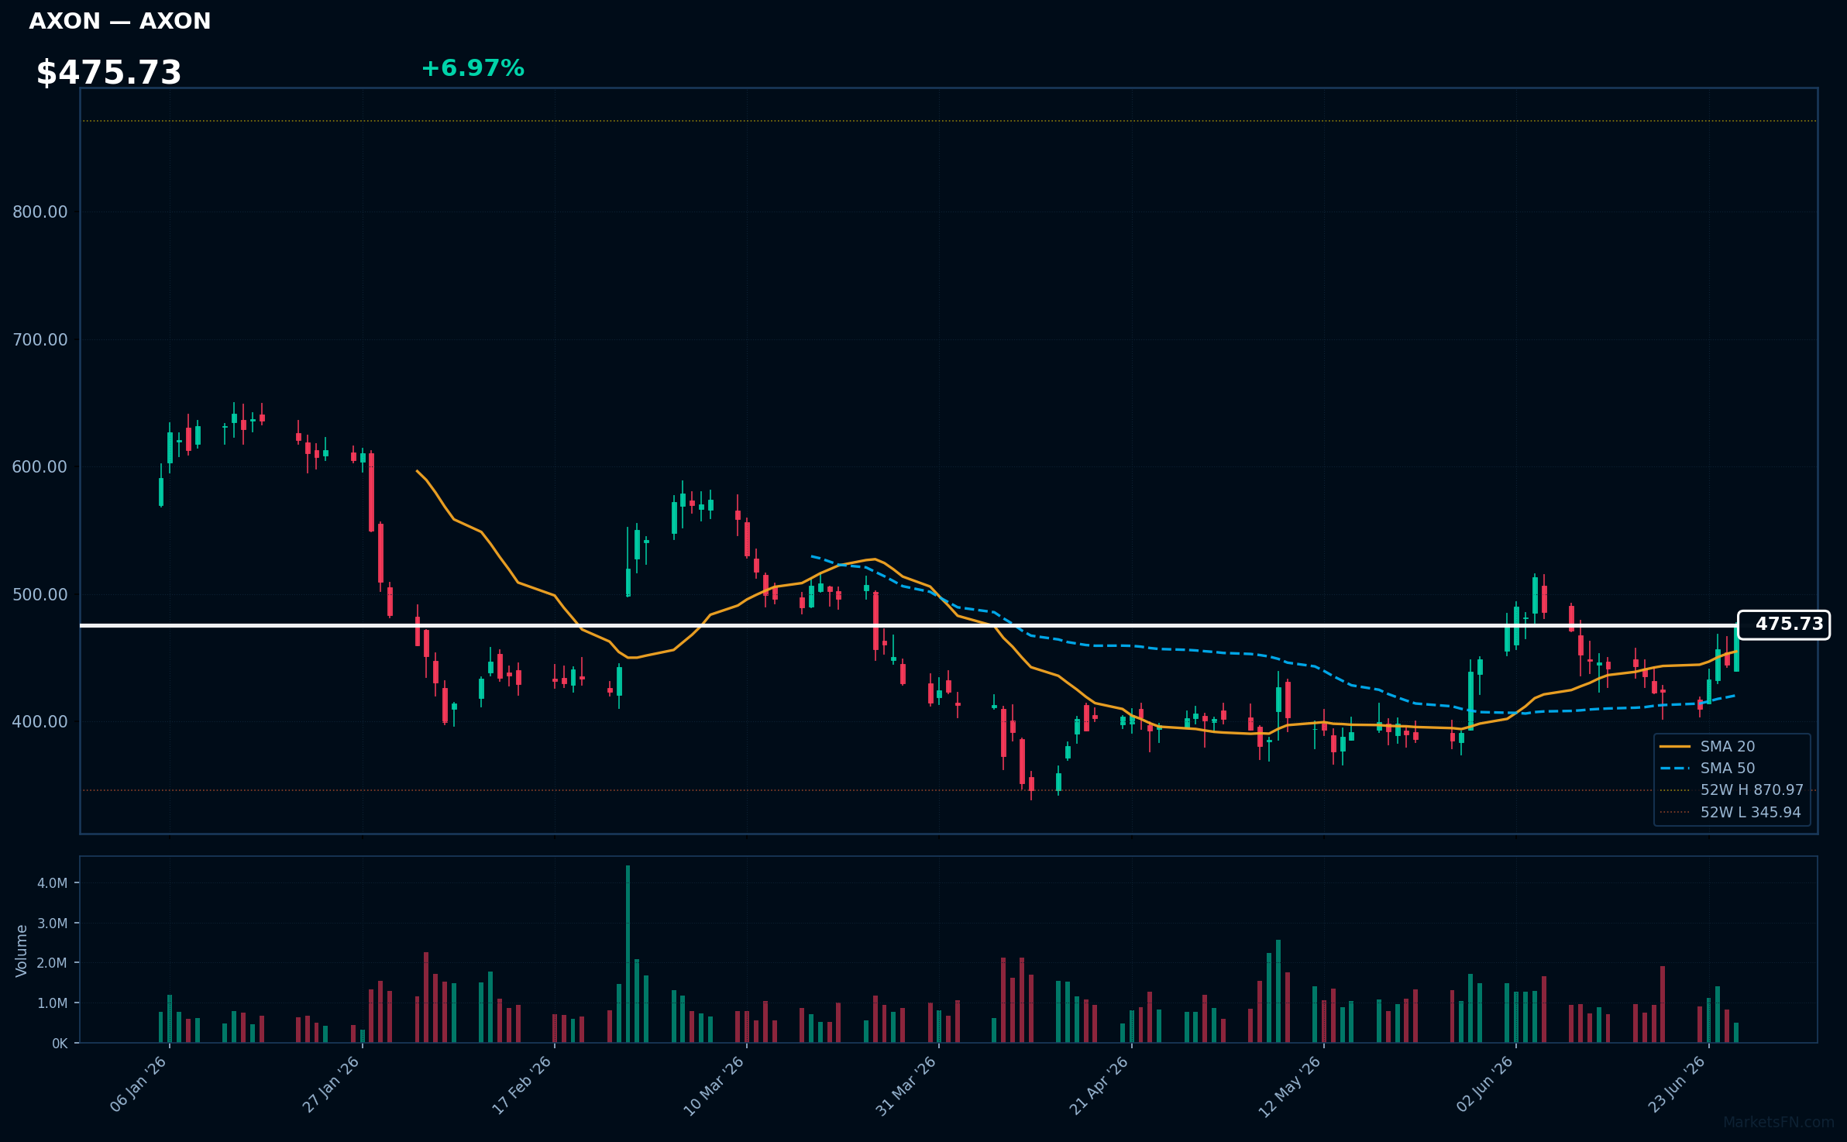
Task: Click the 600.00 price axis label
Action: click(40, 466)
